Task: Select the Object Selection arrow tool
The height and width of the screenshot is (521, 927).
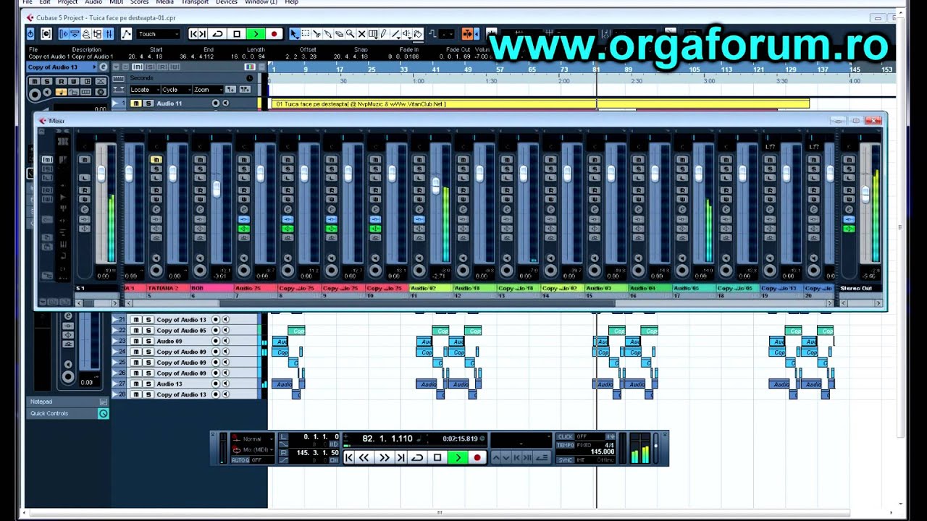Action: (294, 34)
